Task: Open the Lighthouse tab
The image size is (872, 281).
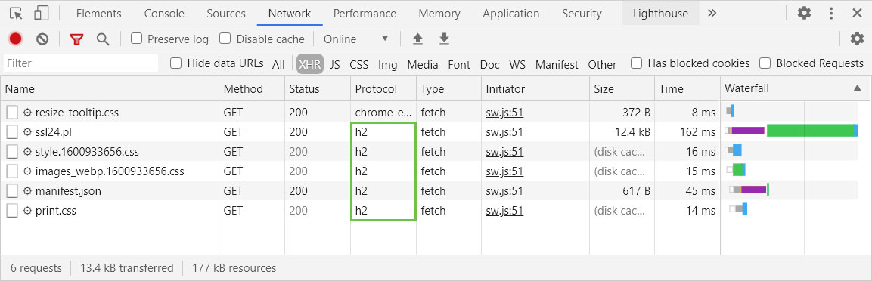Action: [660, 14]
